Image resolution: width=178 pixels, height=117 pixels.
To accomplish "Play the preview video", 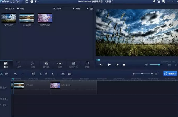I will (109, 65).
